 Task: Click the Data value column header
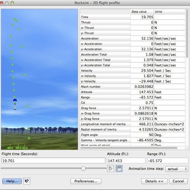(142, 12)
